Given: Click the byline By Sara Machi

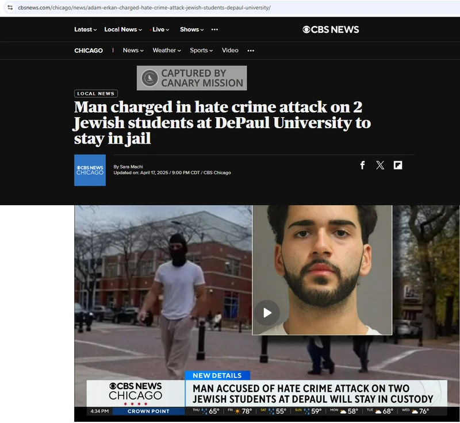Looking at the screenshot, I should [x=128, y=167].
